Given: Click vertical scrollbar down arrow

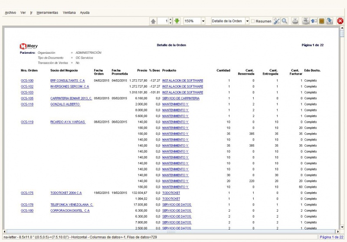Looking at the screenshot, I should click(x=342, y=227).
